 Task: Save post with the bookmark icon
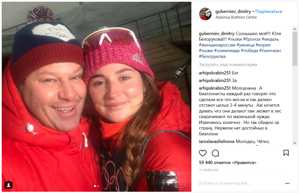(x=286, y=153)
